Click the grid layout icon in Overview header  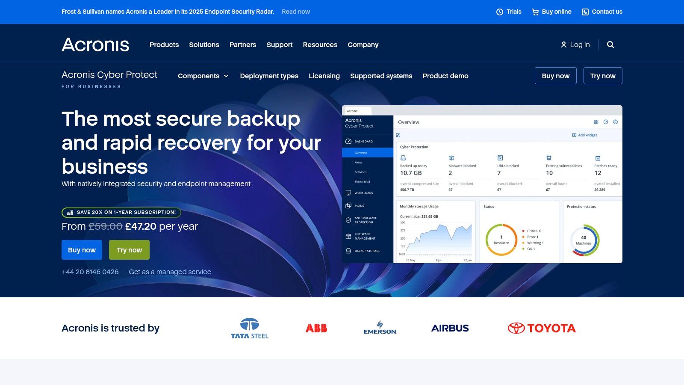click(x=596, y=122)
